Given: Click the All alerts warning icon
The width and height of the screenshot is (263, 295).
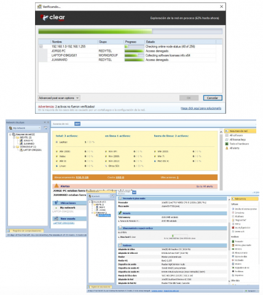Looking at the screenshot, I should [227, 148].
